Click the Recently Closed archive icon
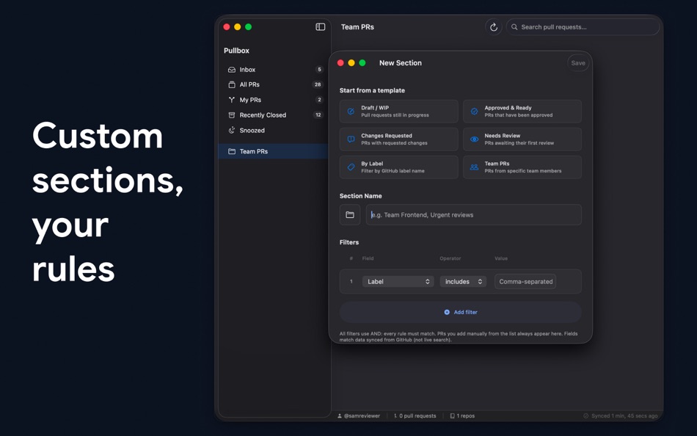 (x=232, y=115)
